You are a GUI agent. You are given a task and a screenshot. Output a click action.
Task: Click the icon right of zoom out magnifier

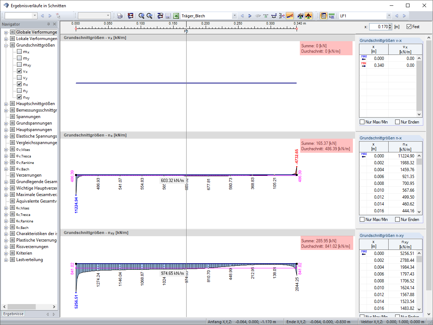tap(160, 16)
